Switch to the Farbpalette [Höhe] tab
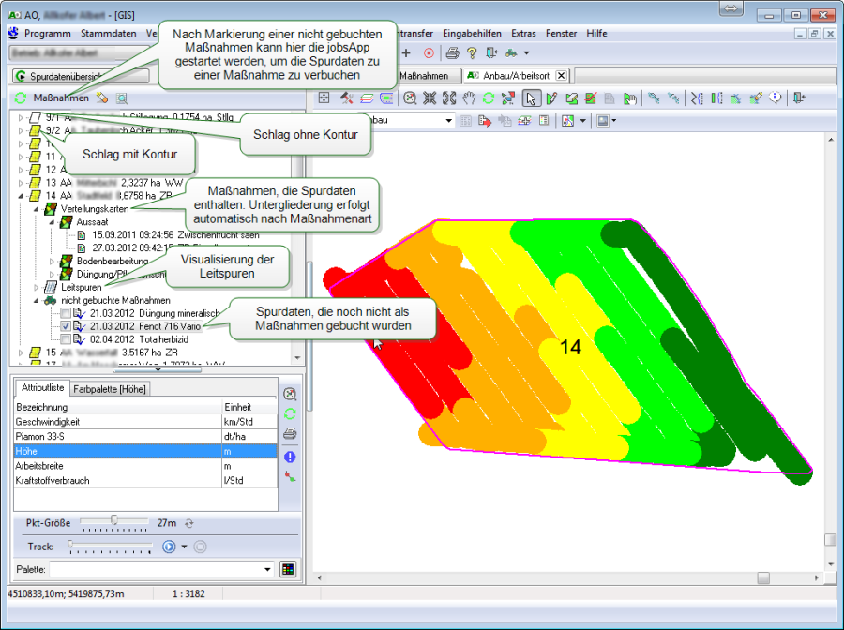This screenshot has width=844, height=630. click(106, 386)
